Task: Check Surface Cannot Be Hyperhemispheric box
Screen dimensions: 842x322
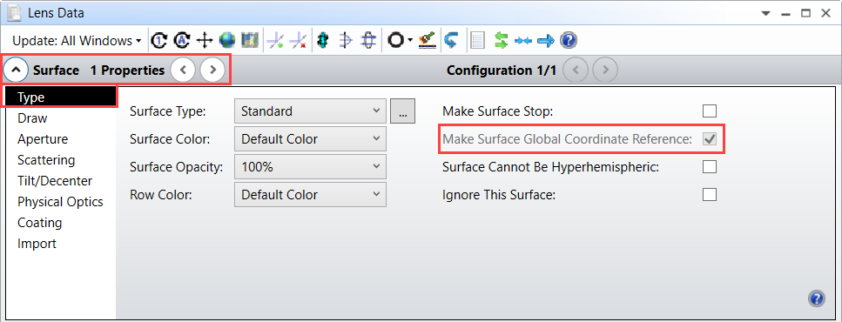Action: click(x=710, y=167)
